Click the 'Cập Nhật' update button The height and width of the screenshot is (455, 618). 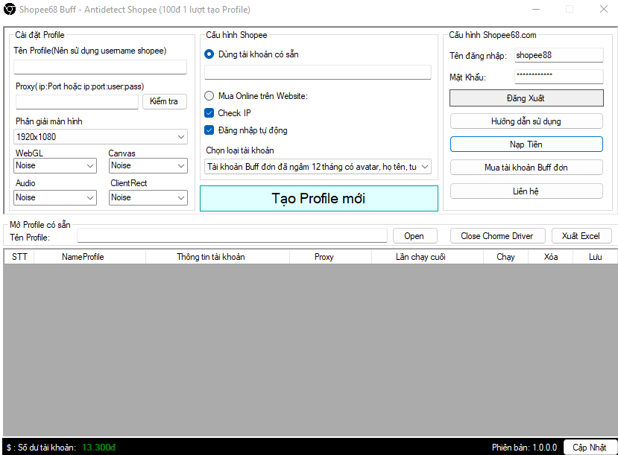coord(590,448)
